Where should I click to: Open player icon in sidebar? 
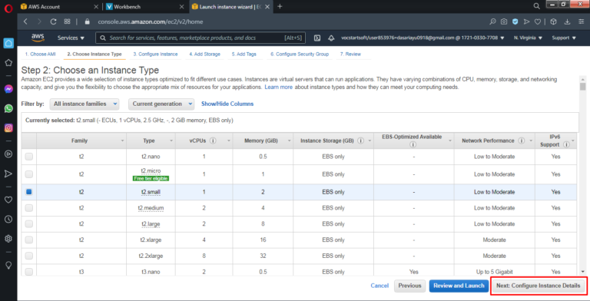pyautogui.click(x=8, y=154)
